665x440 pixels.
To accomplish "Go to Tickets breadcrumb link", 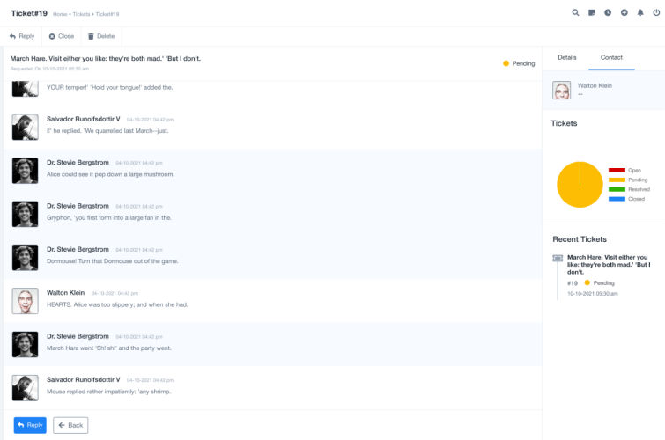I will [x=82, y=14].
